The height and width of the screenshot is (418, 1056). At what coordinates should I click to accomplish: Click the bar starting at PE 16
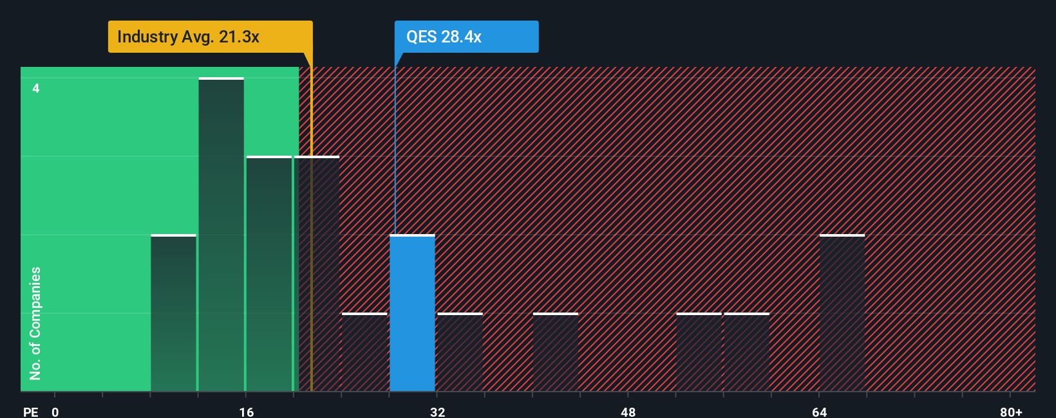[269, 273]
